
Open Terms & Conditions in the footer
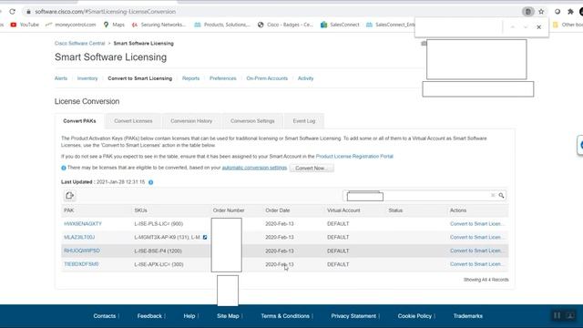click(x=285, y=316)
